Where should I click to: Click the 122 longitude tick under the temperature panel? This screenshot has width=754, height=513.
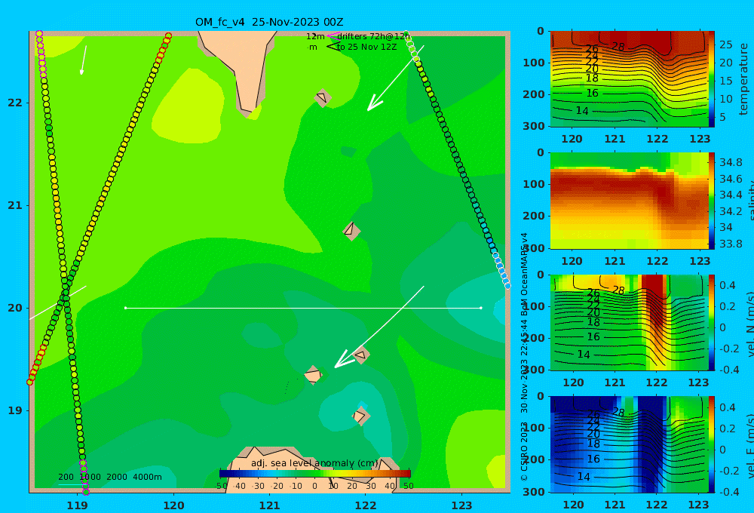tap(657, 139)
